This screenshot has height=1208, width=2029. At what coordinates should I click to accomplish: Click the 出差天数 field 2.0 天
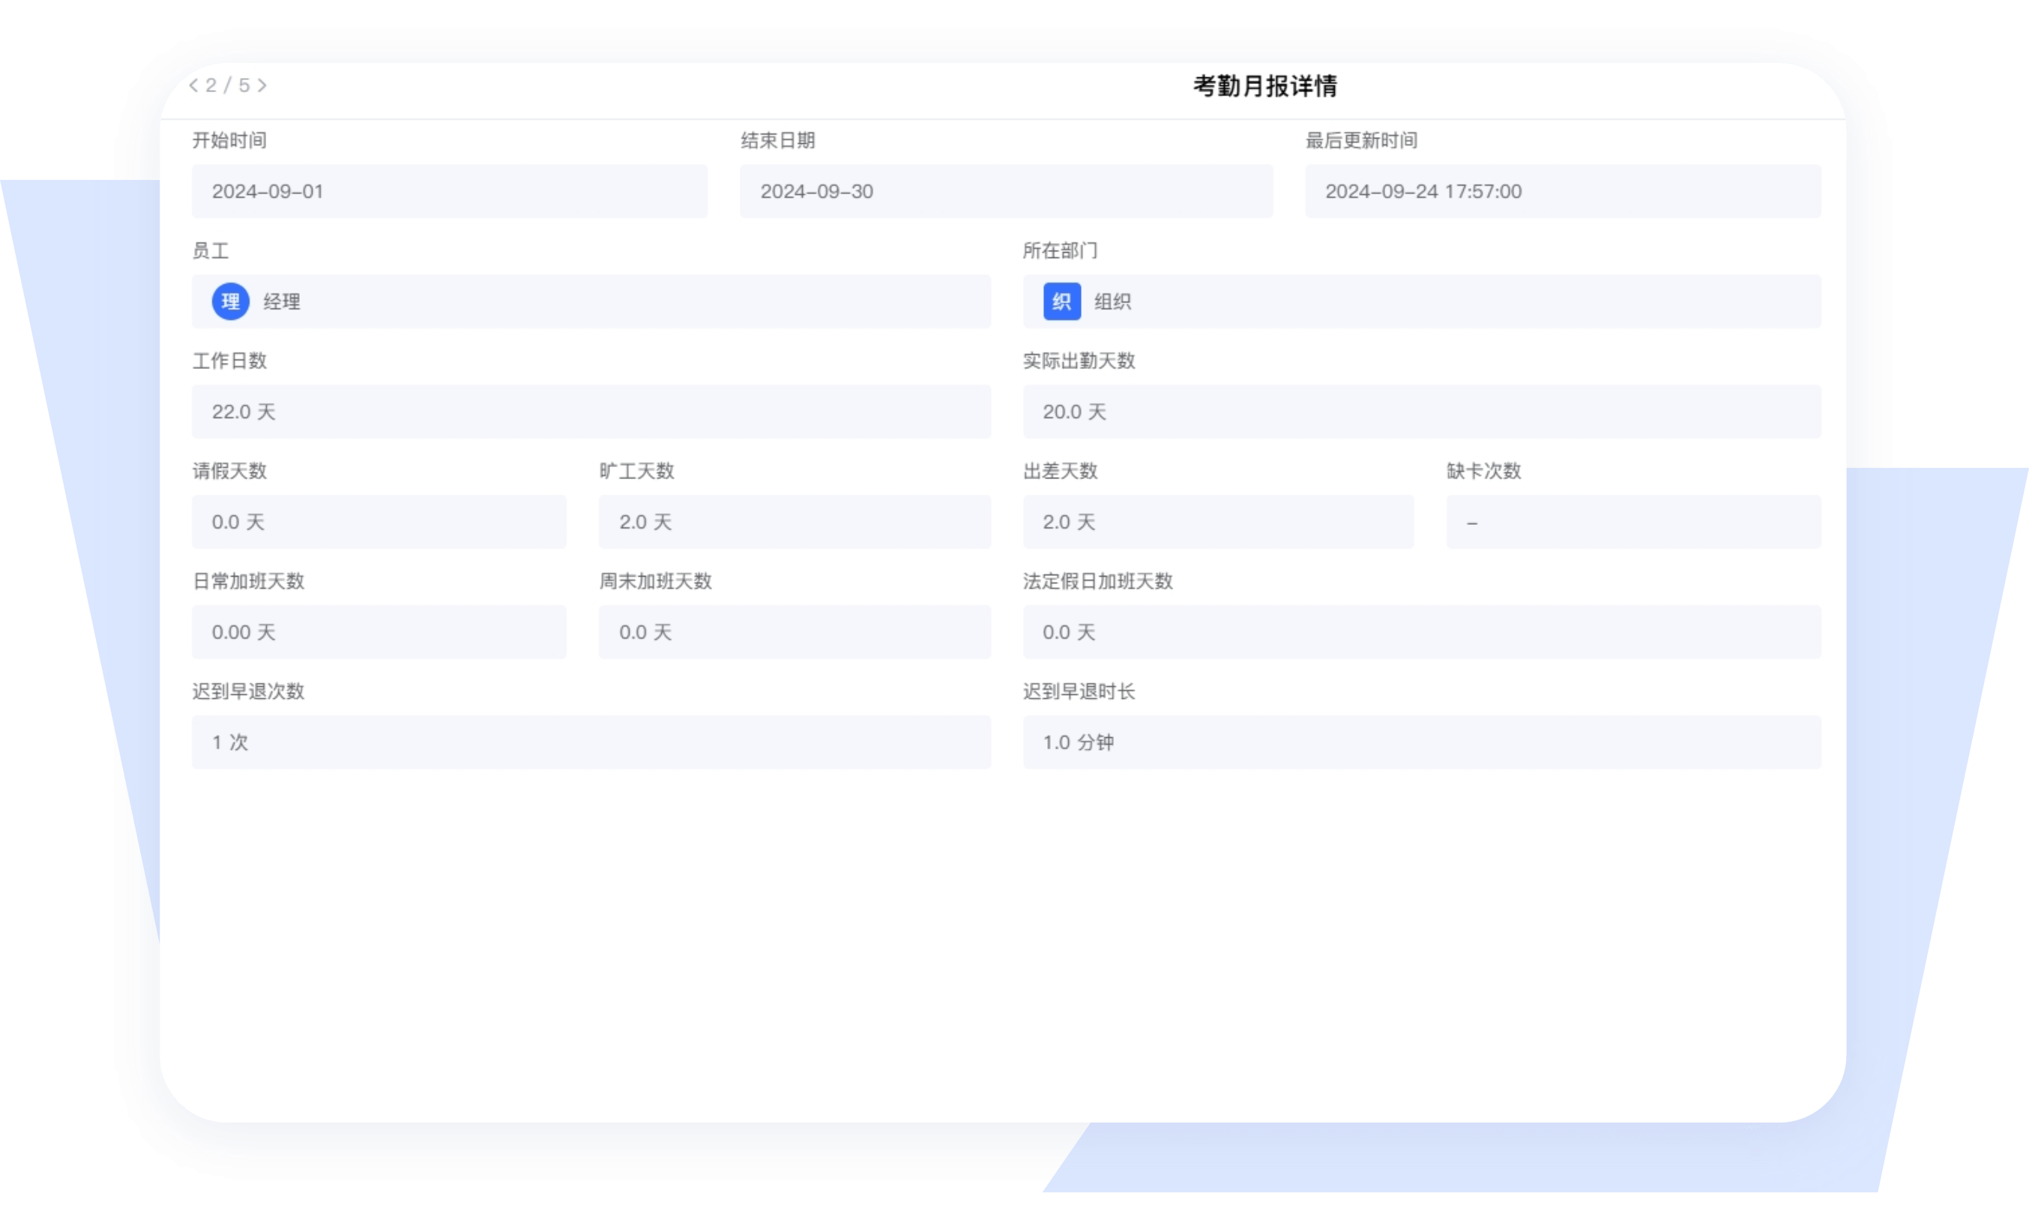[1219, 522]
